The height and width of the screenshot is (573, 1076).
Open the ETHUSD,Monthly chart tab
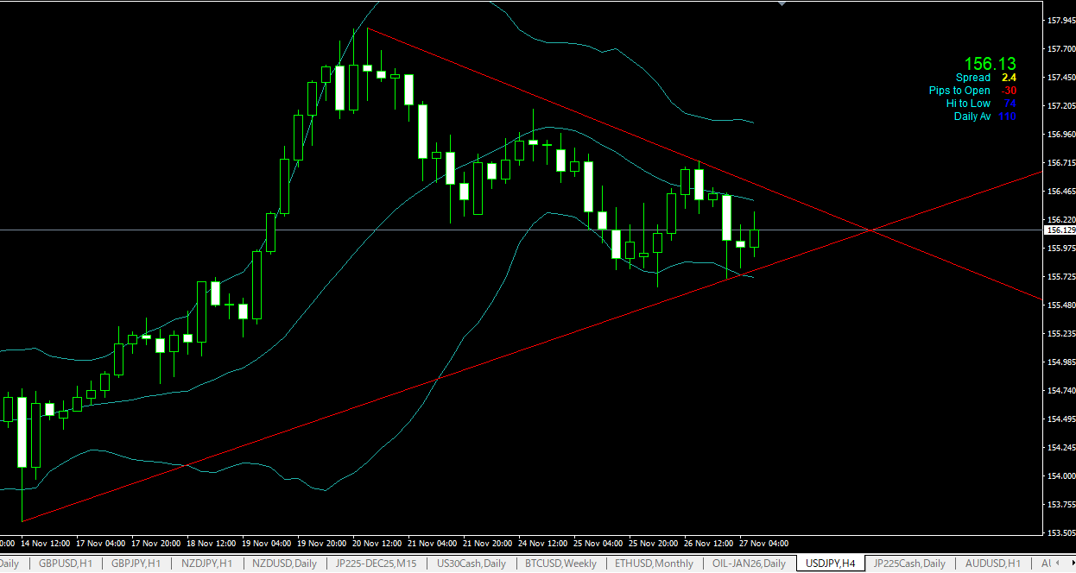(x=654, y=564)
